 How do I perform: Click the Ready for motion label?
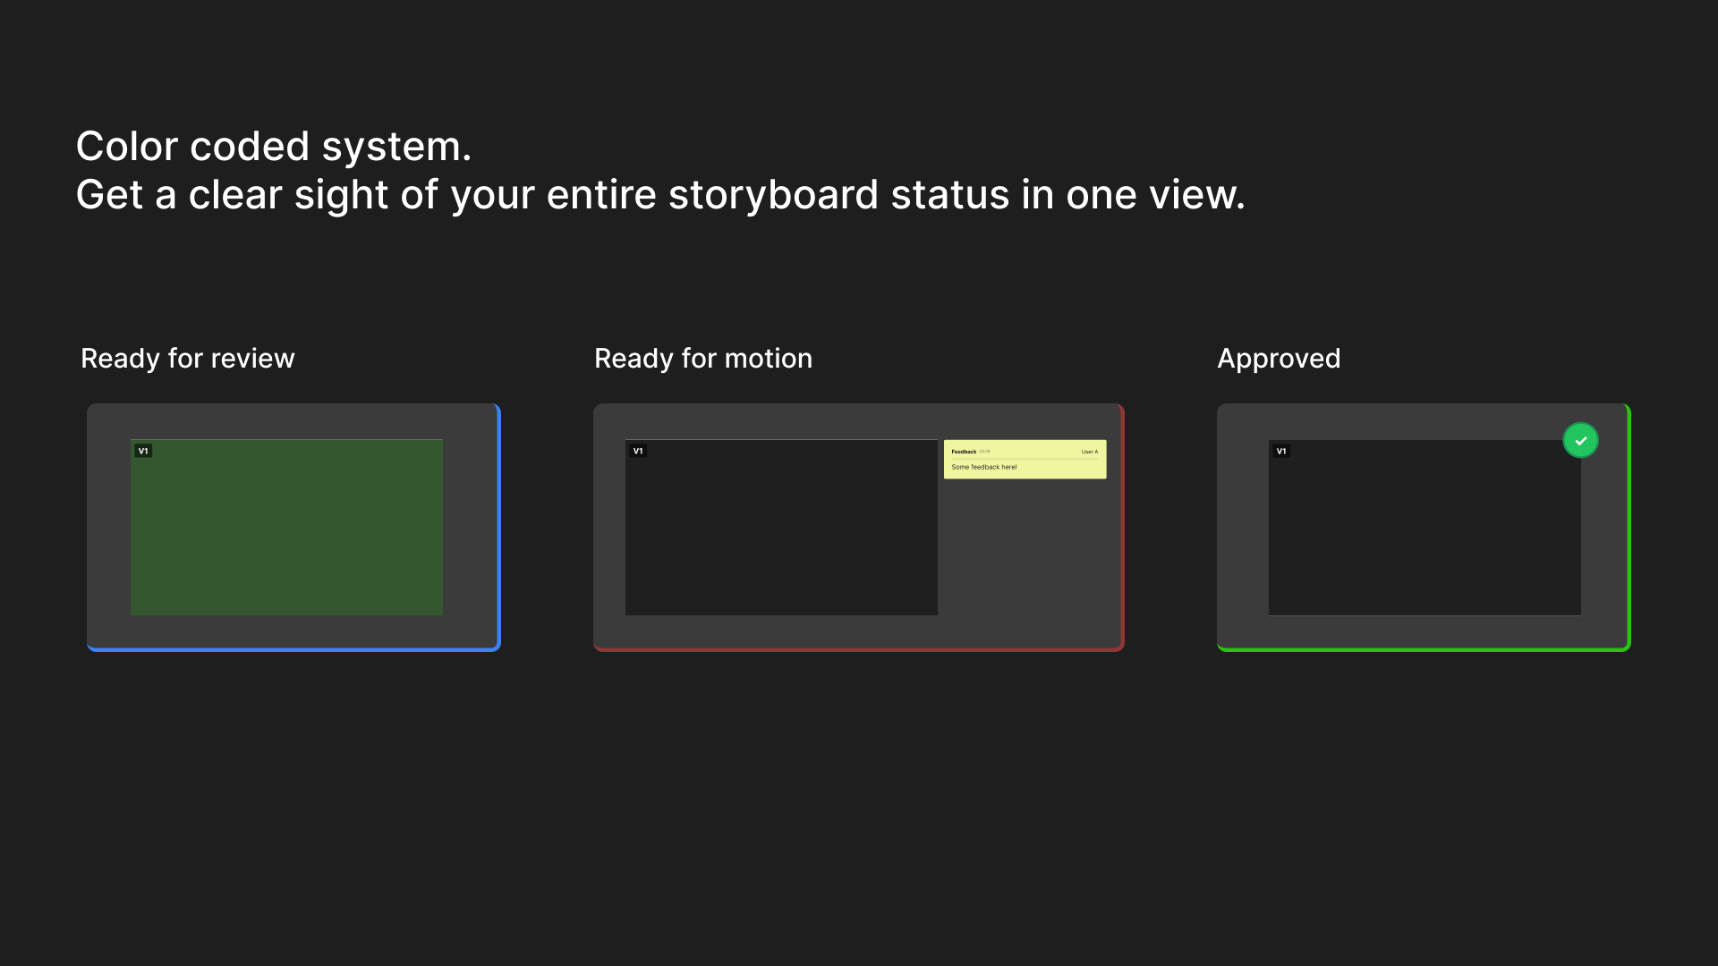(703, 359)
